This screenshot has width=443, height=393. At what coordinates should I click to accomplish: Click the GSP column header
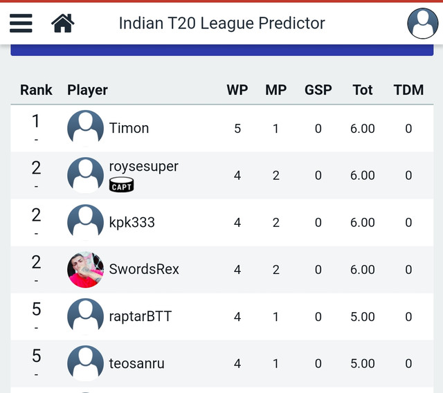[318, 90]
